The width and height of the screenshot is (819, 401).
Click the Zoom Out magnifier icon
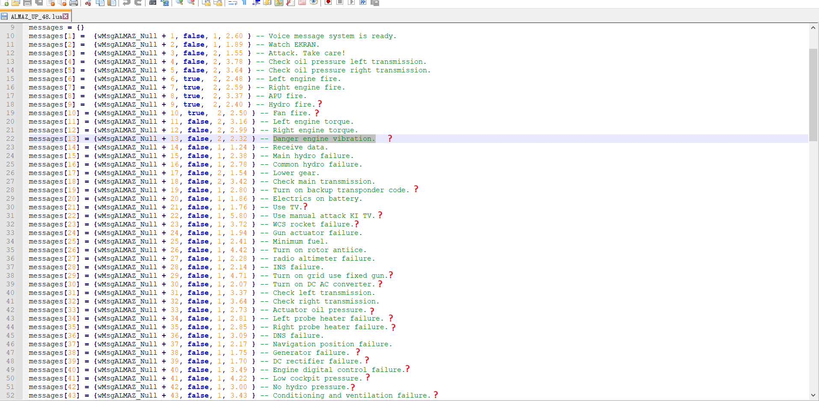coord(191,3)
